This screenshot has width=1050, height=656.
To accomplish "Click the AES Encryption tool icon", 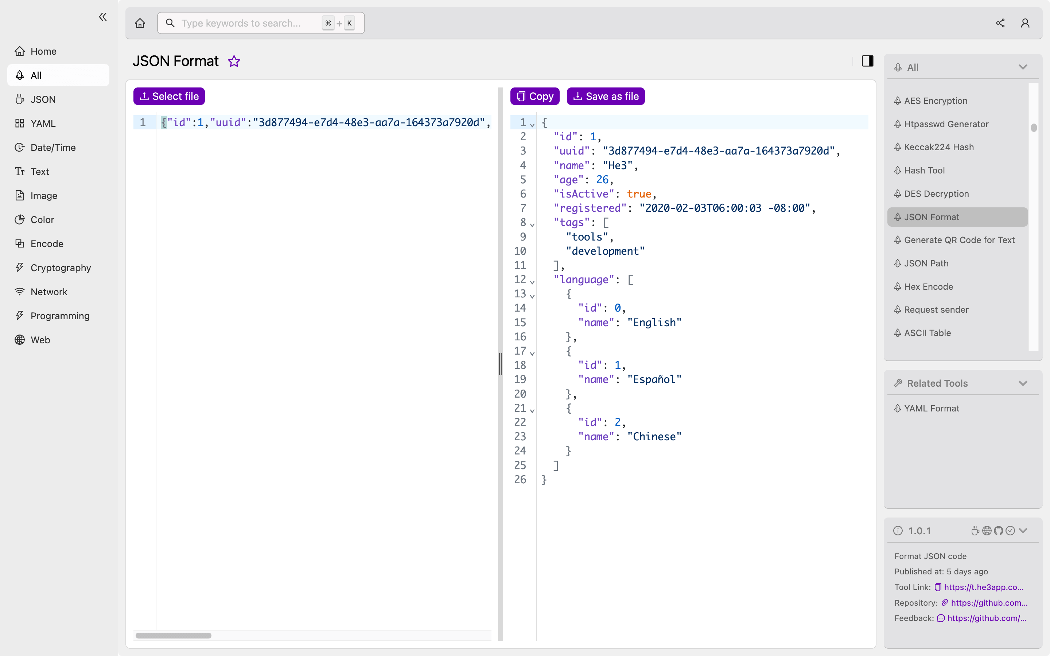I will coord(898,101).
